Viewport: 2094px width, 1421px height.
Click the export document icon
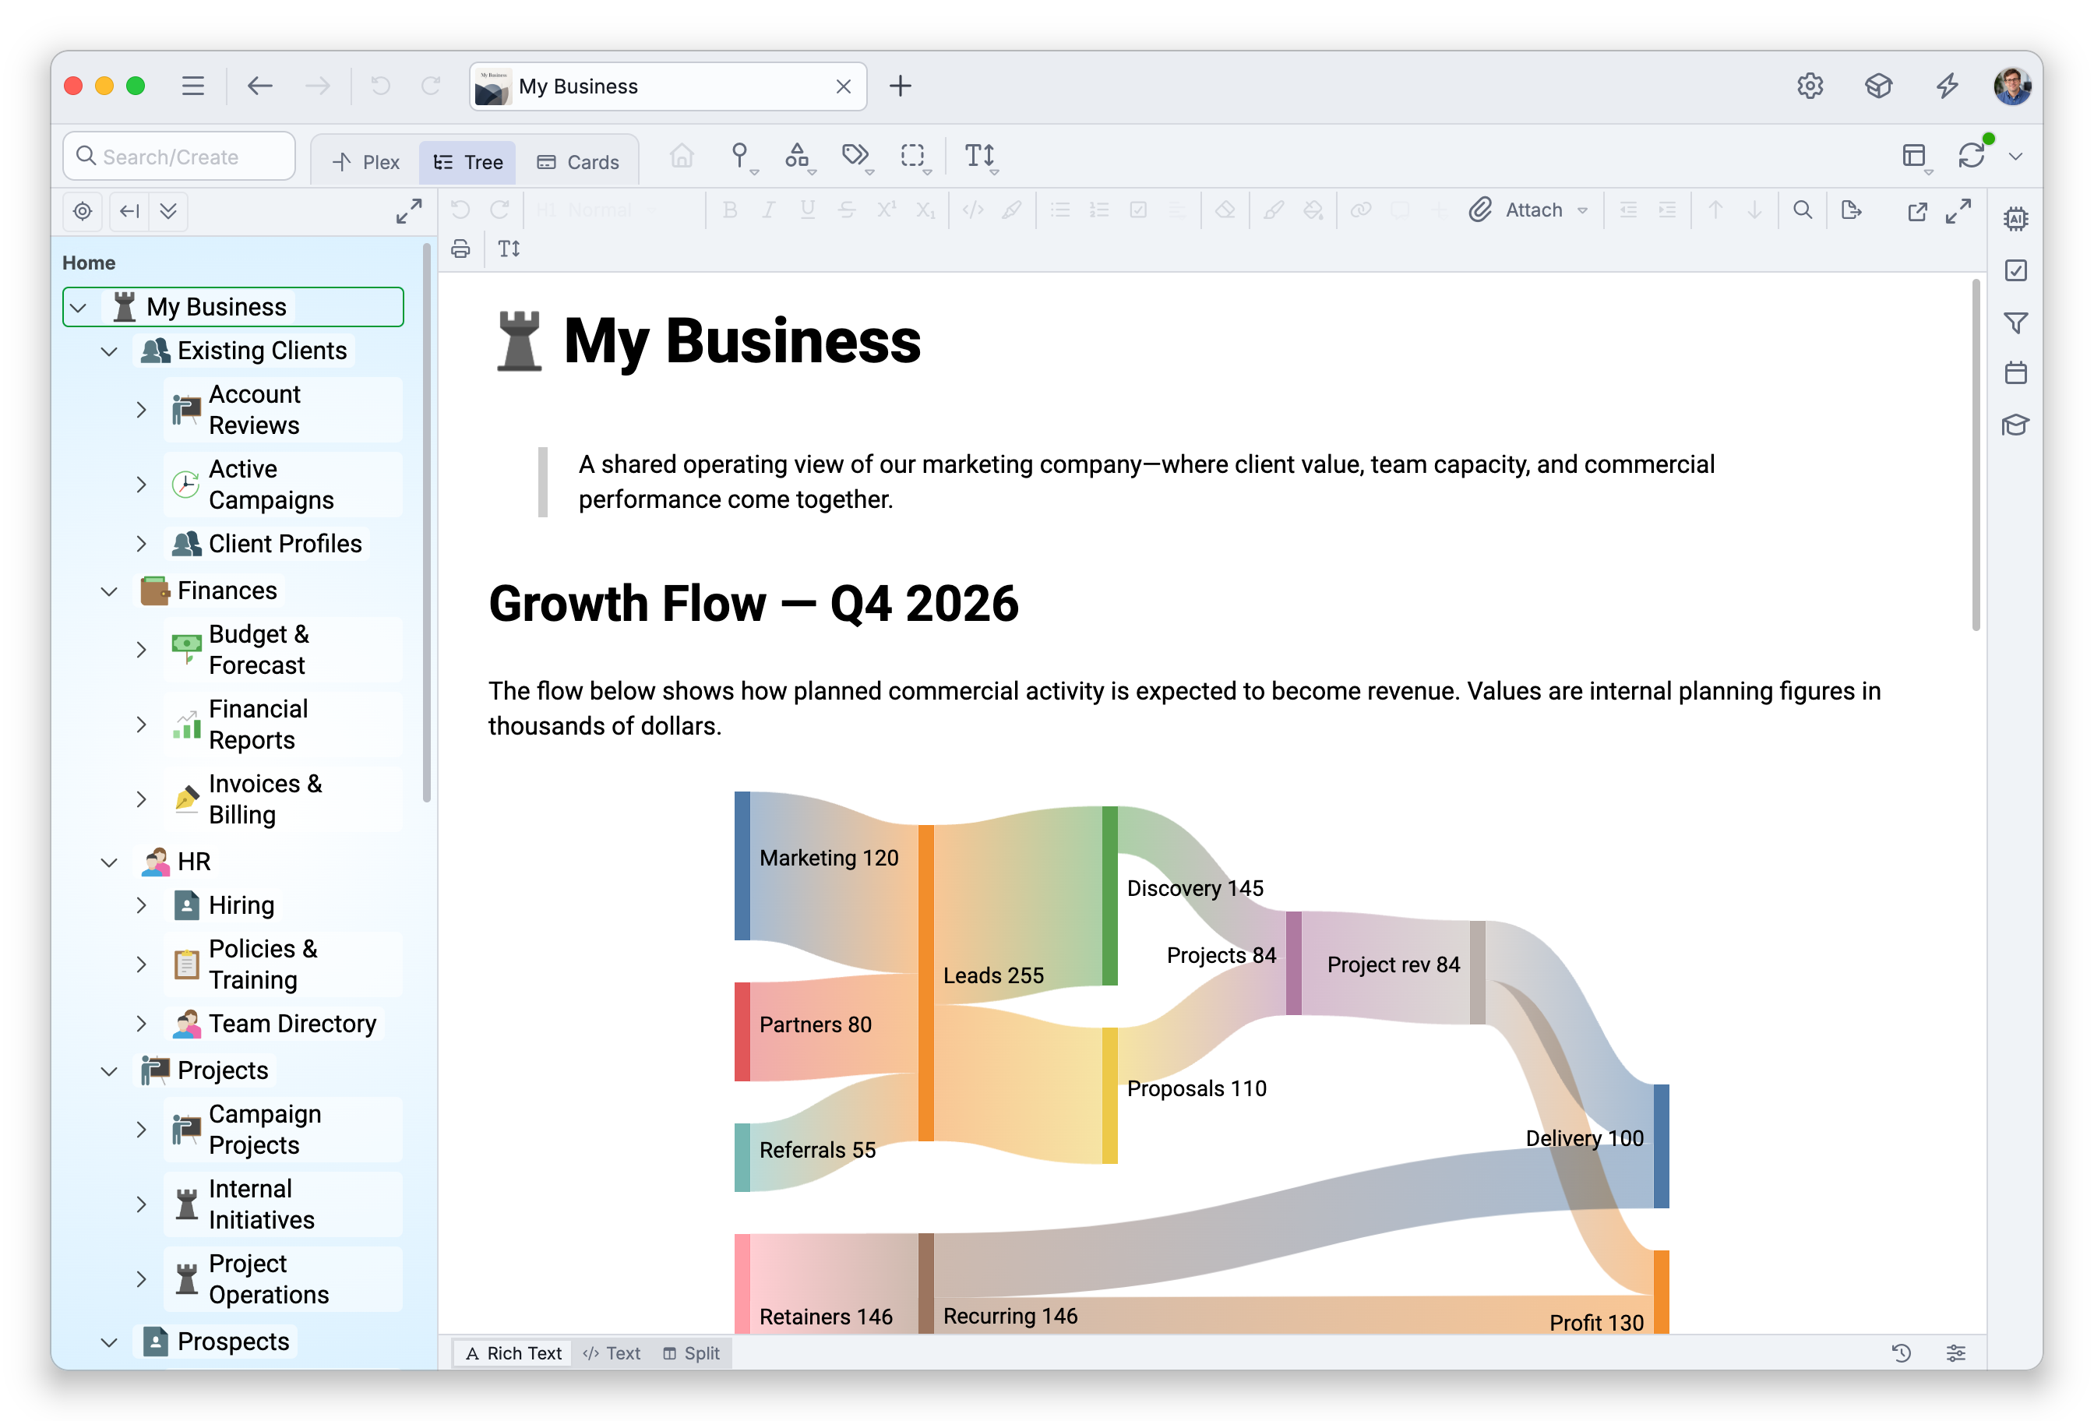(1851, 210)
